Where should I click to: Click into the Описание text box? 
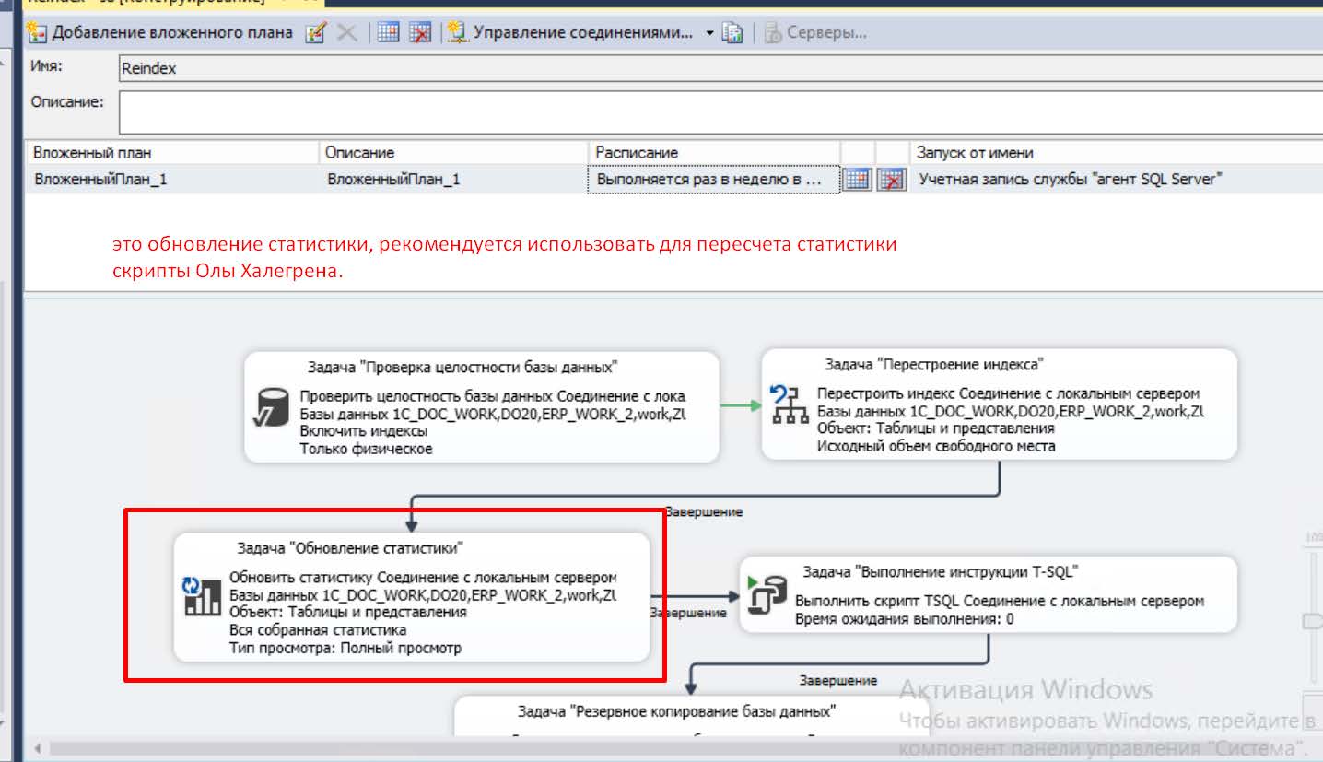point(720,111)
